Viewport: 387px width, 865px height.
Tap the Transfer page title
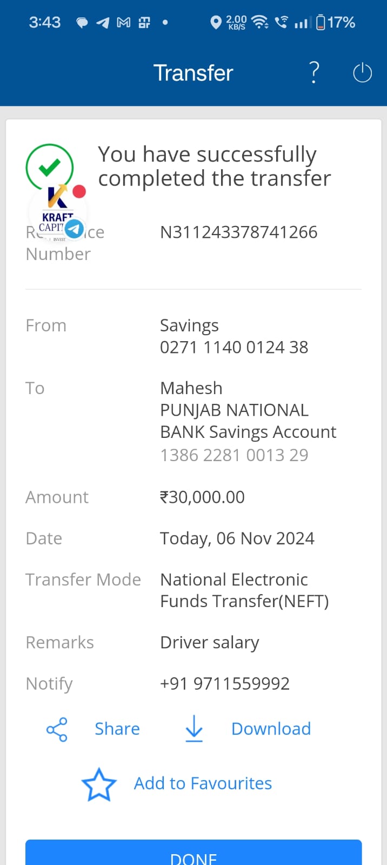point(193,73)
